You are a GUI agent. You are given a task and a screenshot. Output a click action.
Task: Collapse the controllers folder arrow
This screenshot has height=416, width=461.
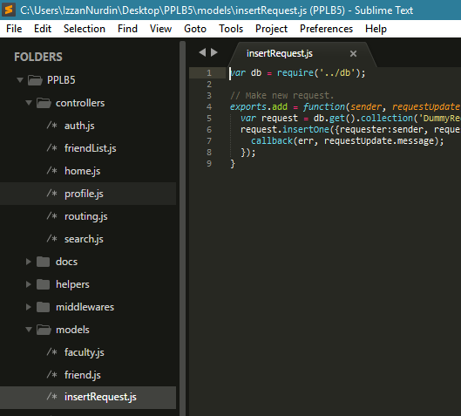coord(29,103)
